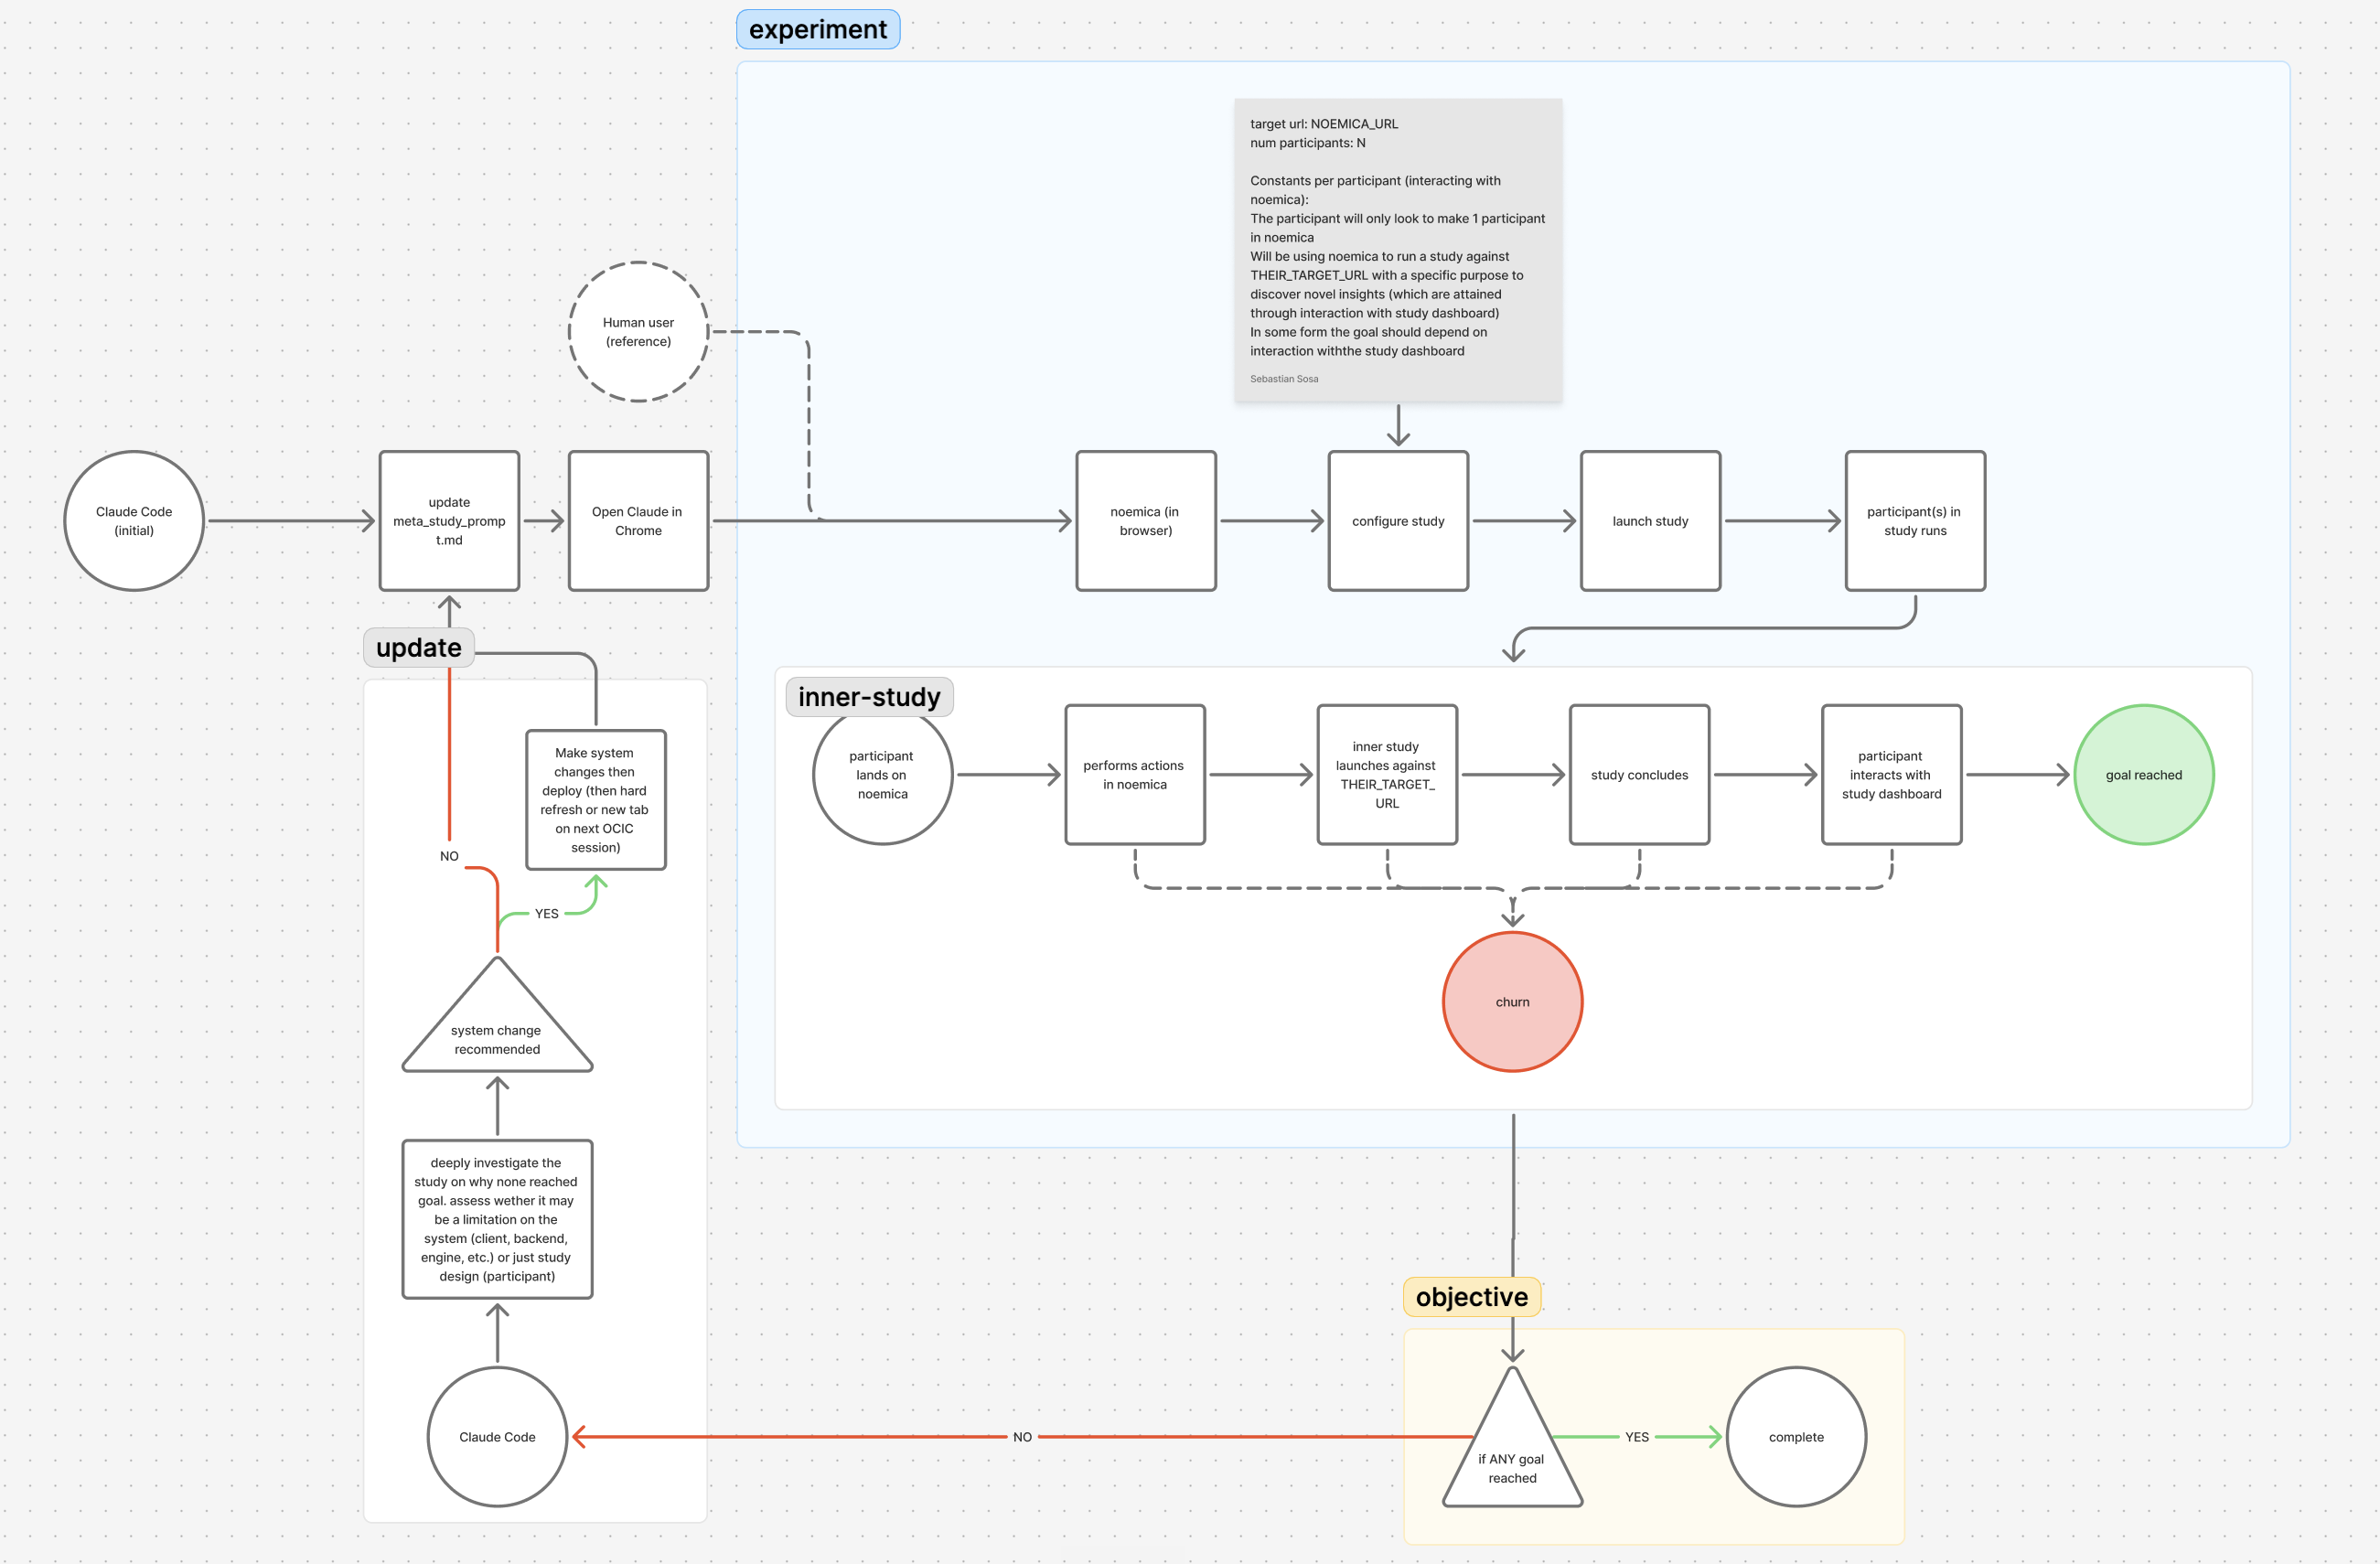Click the red 'churn' circle

coord(1512,1002)
